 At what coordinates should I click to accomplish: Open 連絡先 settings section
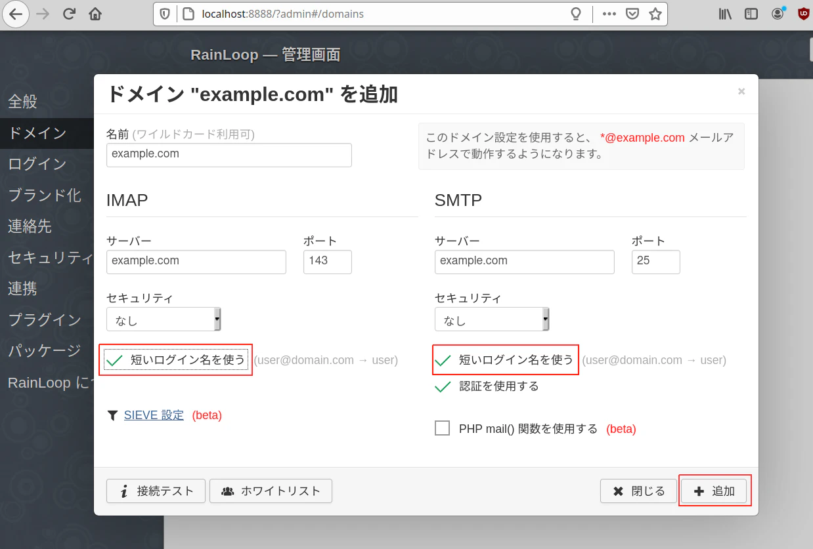point(47,226)
